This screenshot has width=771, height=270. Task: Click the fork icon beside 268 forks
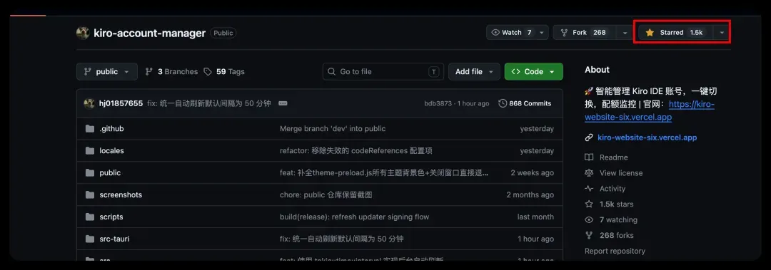point(588,236)
